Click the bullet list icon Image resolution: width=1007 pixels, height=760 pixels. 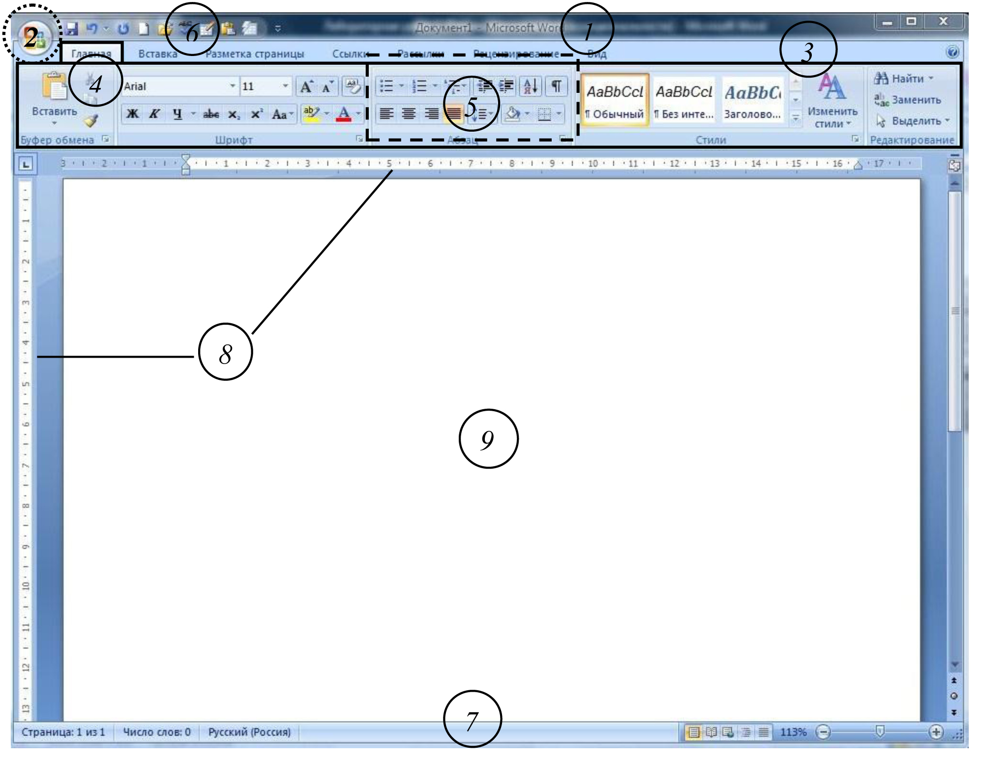[387, 86]
